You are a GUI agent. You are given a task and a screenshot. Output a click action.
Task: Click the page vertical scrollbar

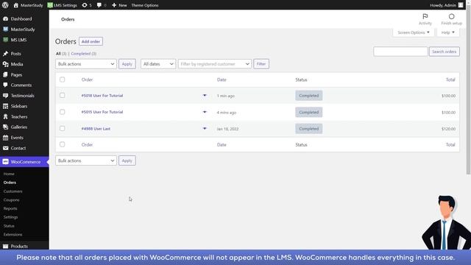point(468,90)
